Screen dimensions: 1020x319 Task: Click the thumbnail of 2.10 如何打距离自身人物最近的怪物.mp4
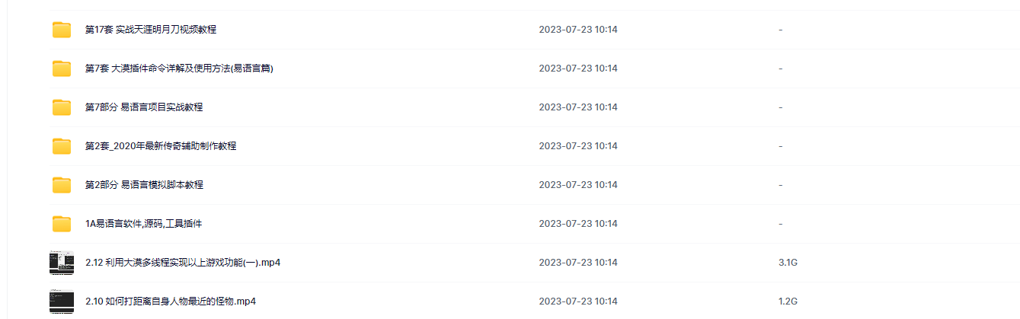click(x=62, y=302)
